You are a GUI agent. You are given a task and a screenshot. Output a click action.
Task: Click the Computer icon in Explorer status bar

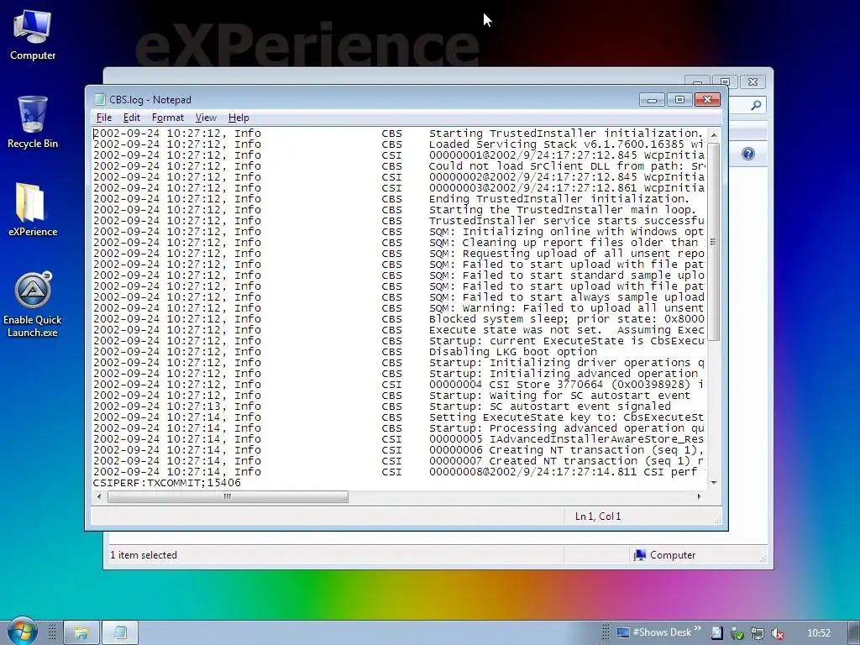639,555
